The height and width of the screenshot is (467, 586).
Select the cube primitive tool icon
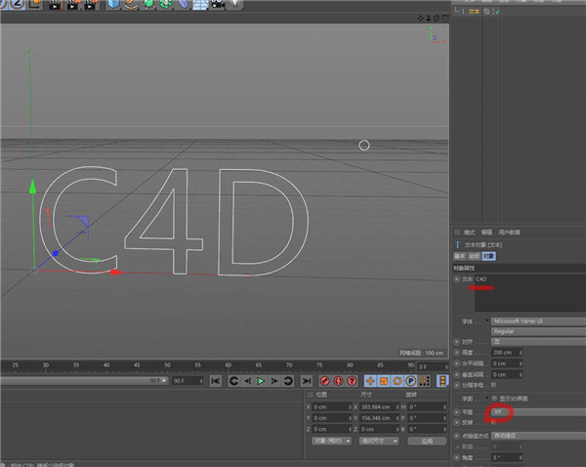click(x=113, y=5)
